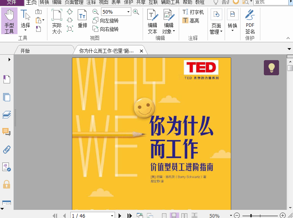
Task: Click the fit width icon
Action: click(70, 20)
